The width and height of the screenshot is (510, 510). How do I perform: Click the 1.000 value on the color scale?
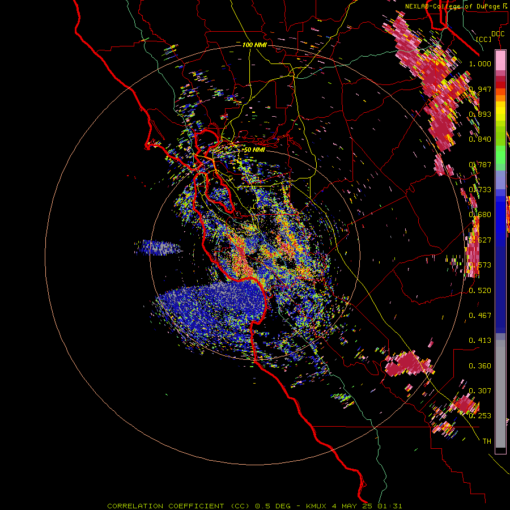(x=480, y=63)
